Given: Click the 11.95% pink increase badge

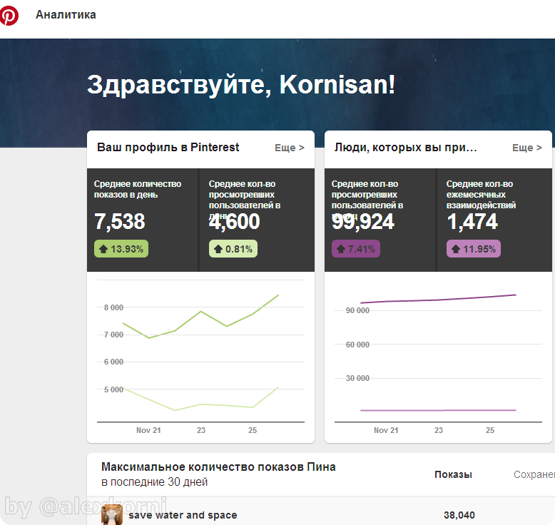Looking at the screenshot, I should (474, 249).
